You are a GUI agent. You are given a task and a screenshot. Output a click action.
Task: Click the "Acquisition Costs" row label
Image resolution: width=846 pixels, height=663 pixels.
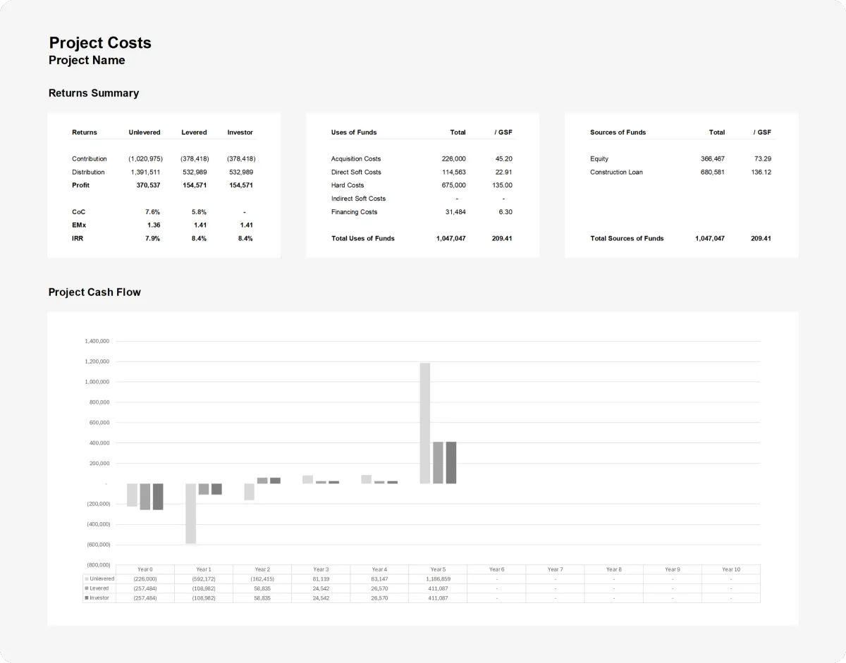coord(356,159)
